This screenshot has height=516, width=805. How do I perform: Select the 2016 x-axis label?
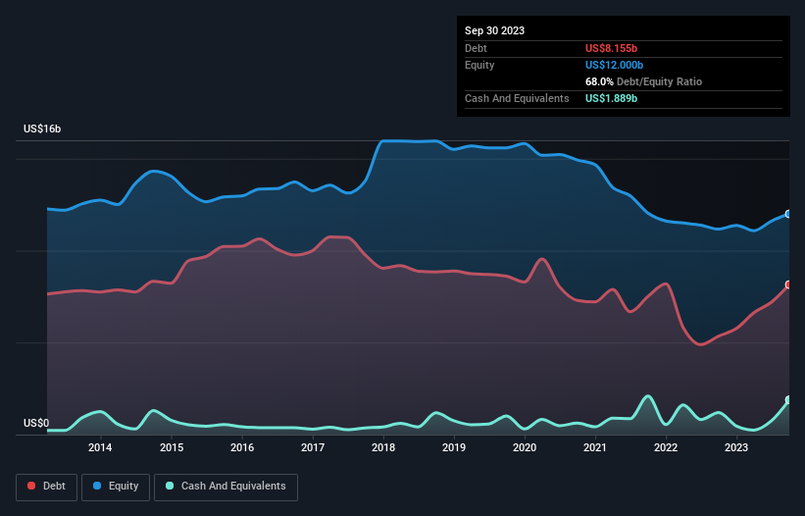[x=242, y=447]
